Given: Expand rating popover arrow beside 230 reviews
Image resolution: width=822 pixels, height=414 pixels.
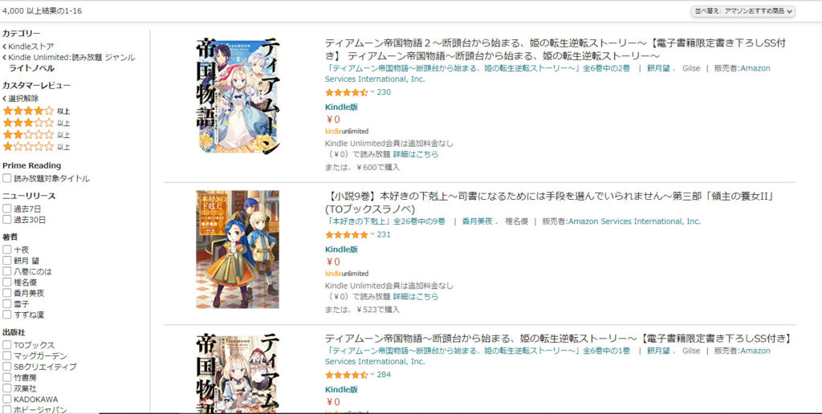Looking at the screenshot, I should click(372, 92).
